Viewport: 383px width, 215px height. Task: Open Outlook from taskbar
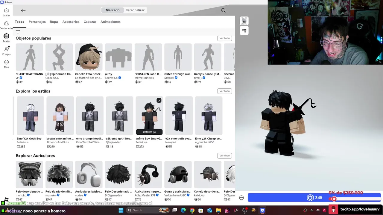click(x=210, y=210)
